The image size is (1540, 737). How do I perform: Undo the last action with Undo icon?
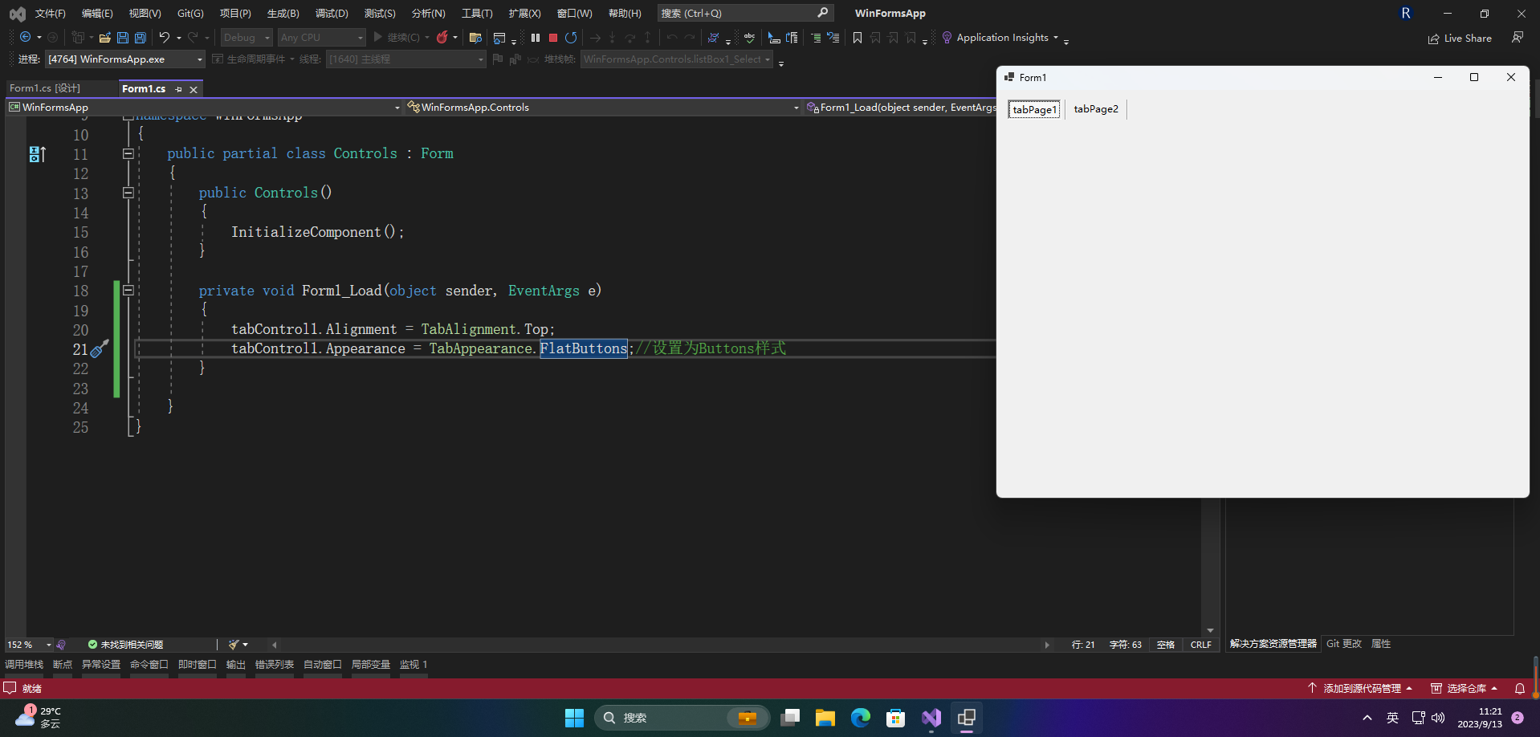click(164, 37)
